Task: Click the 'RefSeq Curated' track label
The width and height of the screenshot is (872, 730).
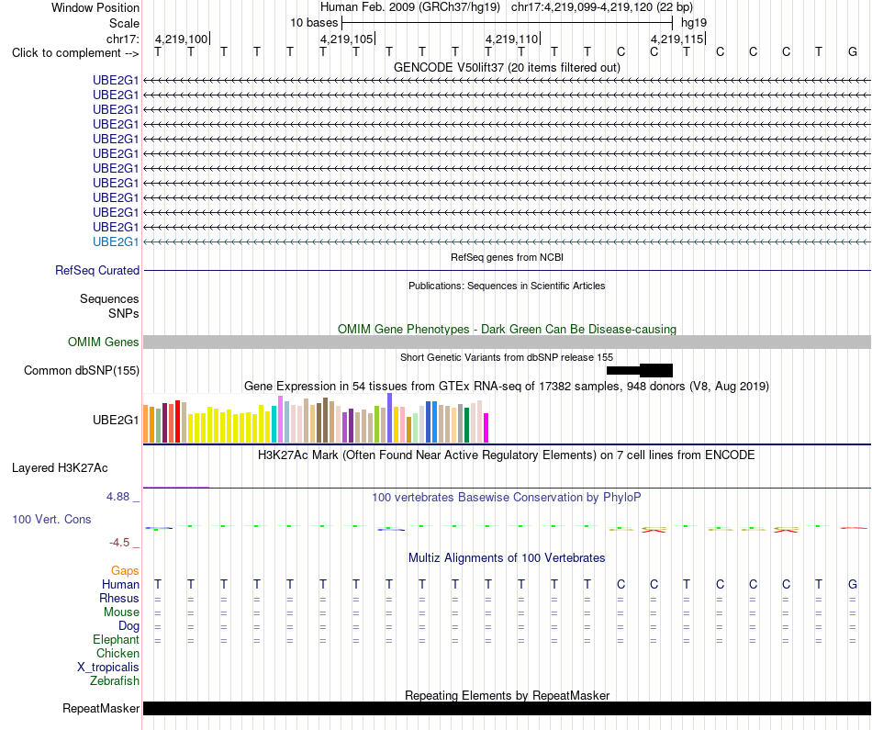Action: pos(97,270)
